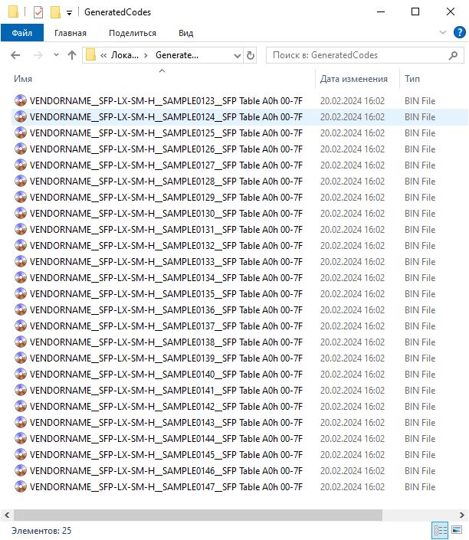Open Customize Quick Access Toolbar dropdown
This screenshot has width=469, height=540.
69,13
